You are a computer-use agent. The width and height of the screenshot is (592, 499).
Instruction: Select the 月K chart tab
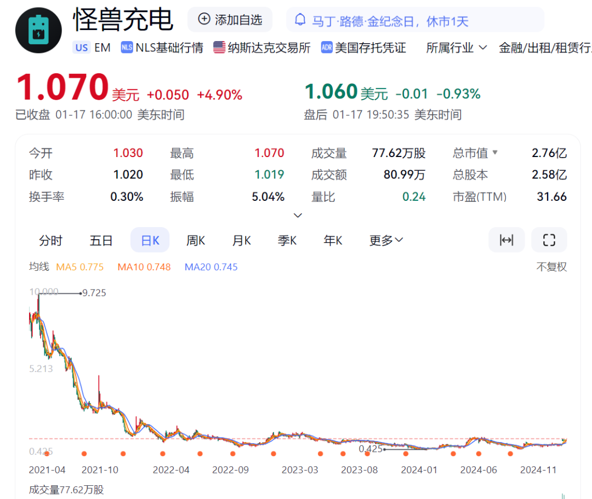(241, 240)
